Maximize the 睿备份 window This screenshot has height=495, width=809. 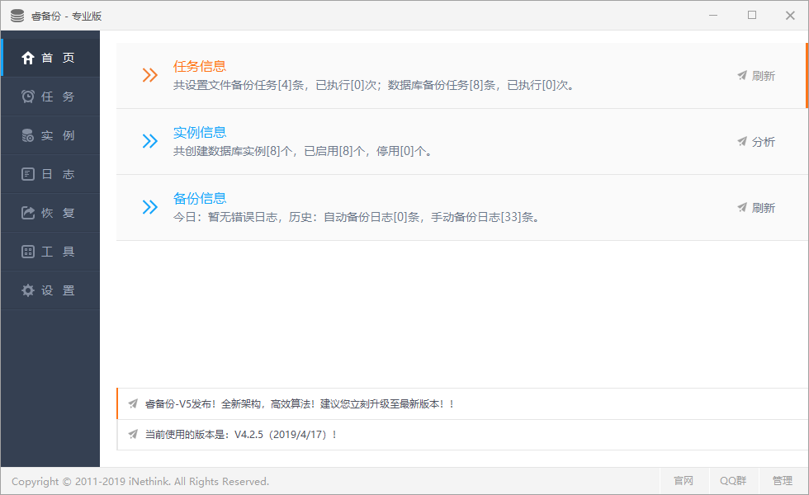752,16
